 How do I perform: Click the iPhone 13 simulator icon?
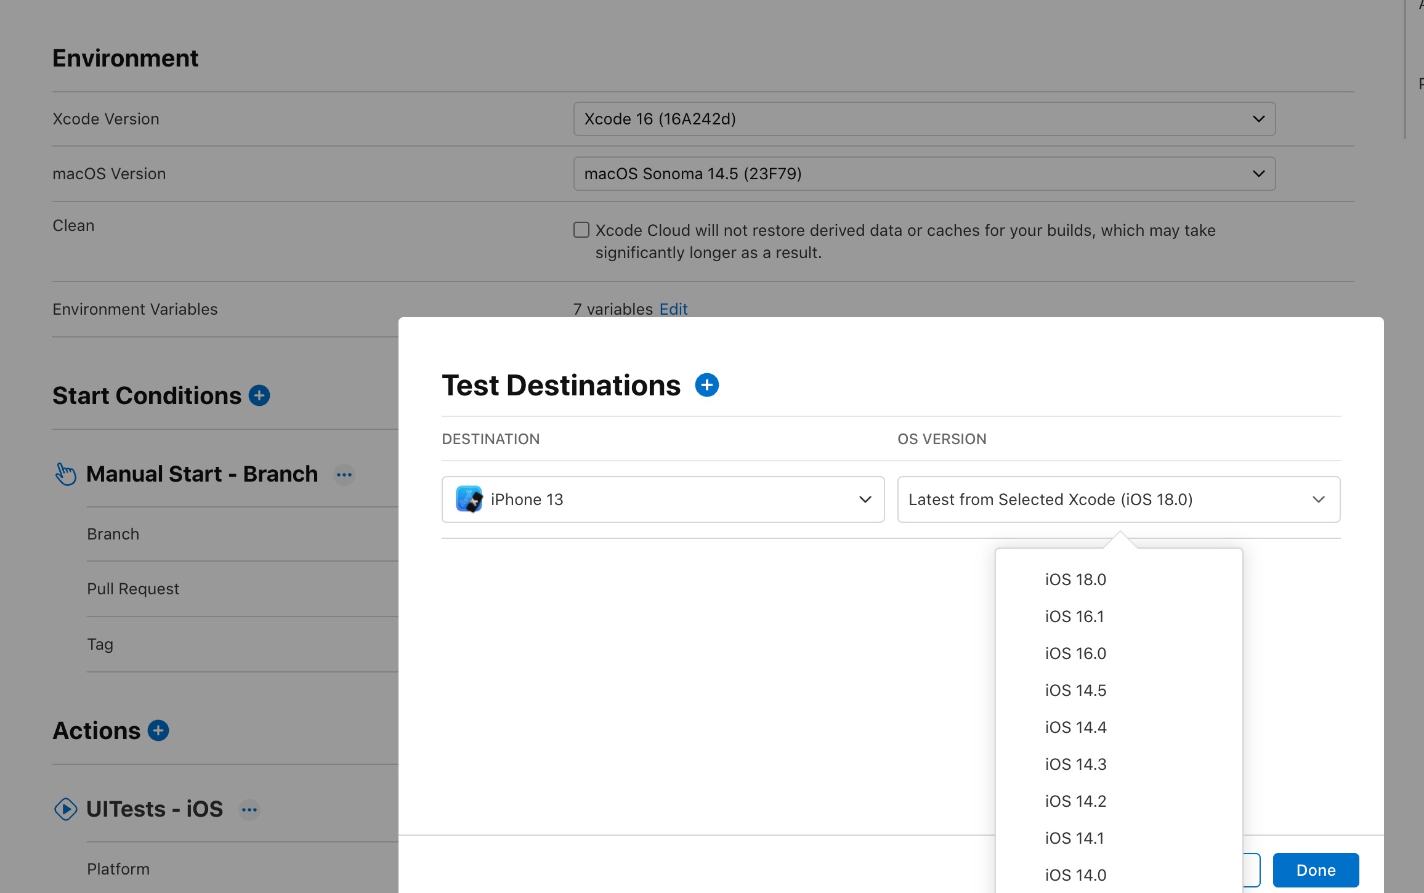[469, 499]
